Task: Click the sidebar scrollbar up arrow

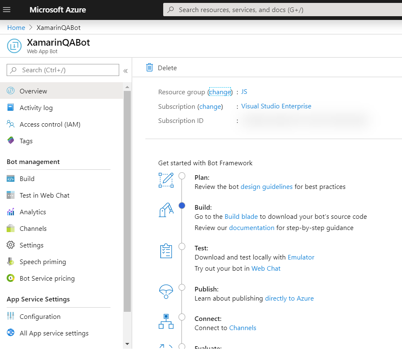Action: tap(127, 87)
